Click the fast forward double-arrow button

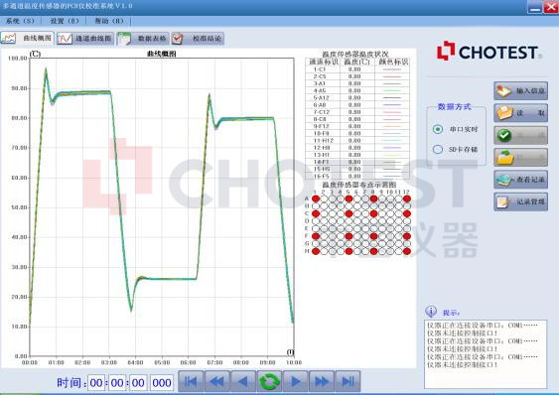pyautogui.click(x=322, y=381)
